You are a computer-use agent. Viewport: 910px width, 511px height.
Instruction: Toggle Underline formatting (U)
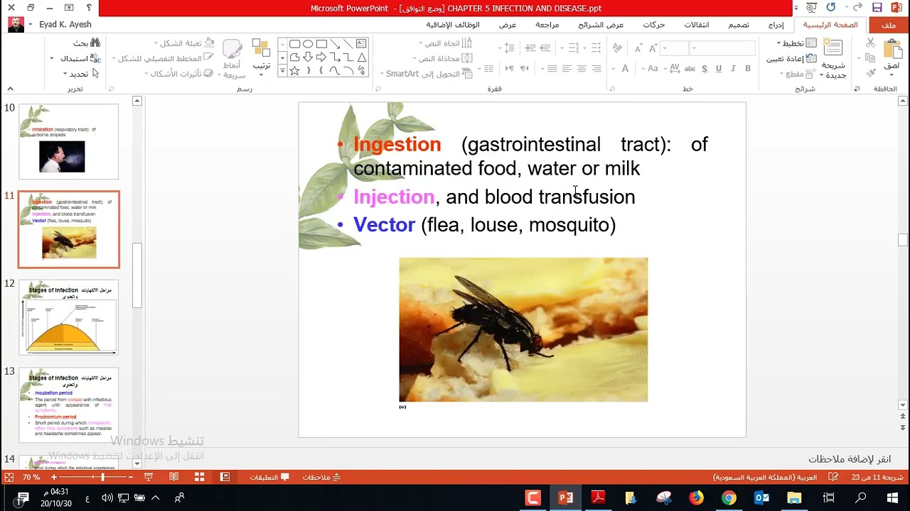tap(719, 69)
